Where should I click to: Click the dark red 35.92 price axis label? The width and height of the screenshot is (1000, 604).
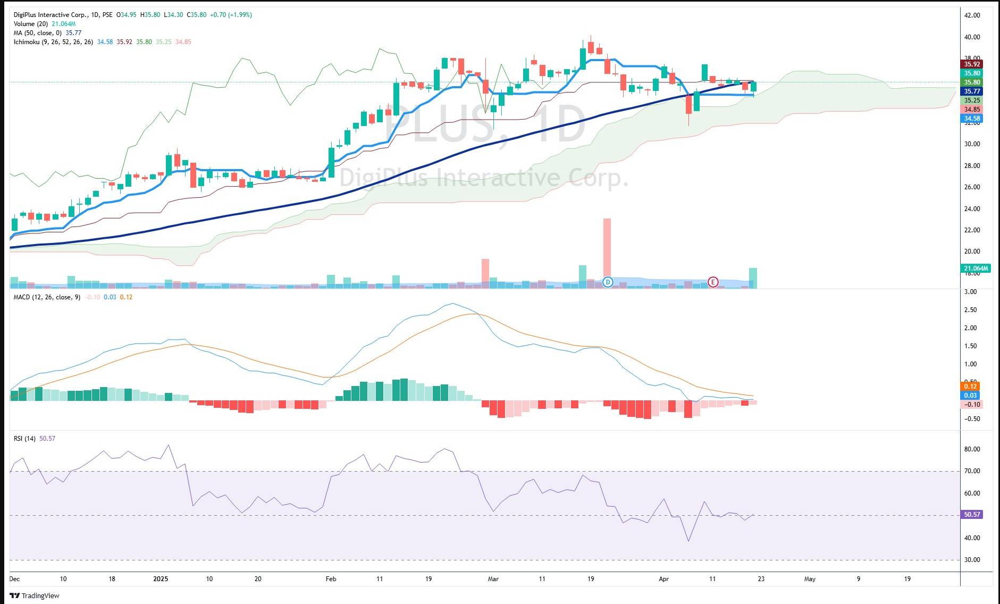click(972, 64)
